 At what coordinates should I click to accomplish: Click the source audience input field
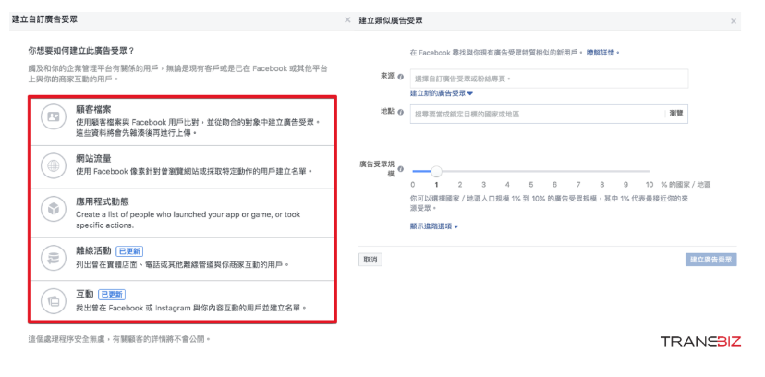click(549, 78)
